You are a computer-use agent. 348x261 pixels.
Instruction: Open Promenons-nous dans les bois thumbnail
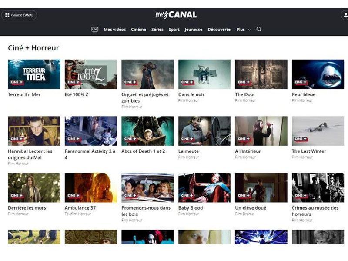tap(147, 188)
